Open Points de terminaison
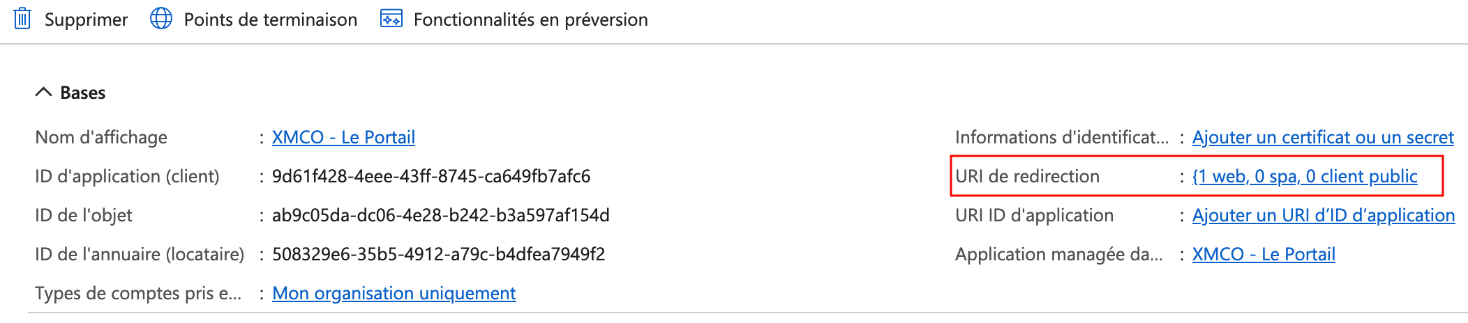 click(270, 19)
